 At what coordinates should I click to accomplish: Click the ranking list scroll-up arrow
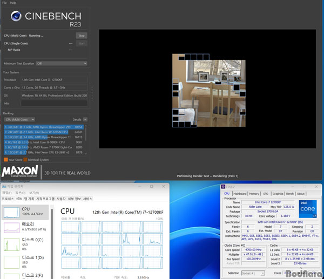[86, 126]
